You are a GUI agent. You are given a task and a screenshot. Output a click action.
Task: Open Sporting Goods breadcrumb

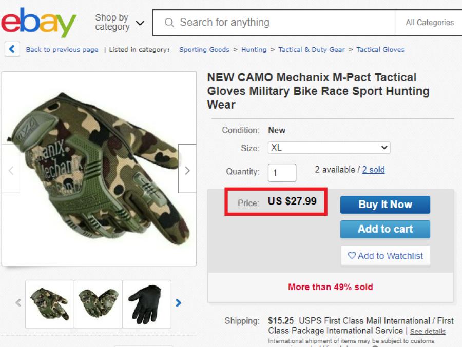(x=204, y=50)
